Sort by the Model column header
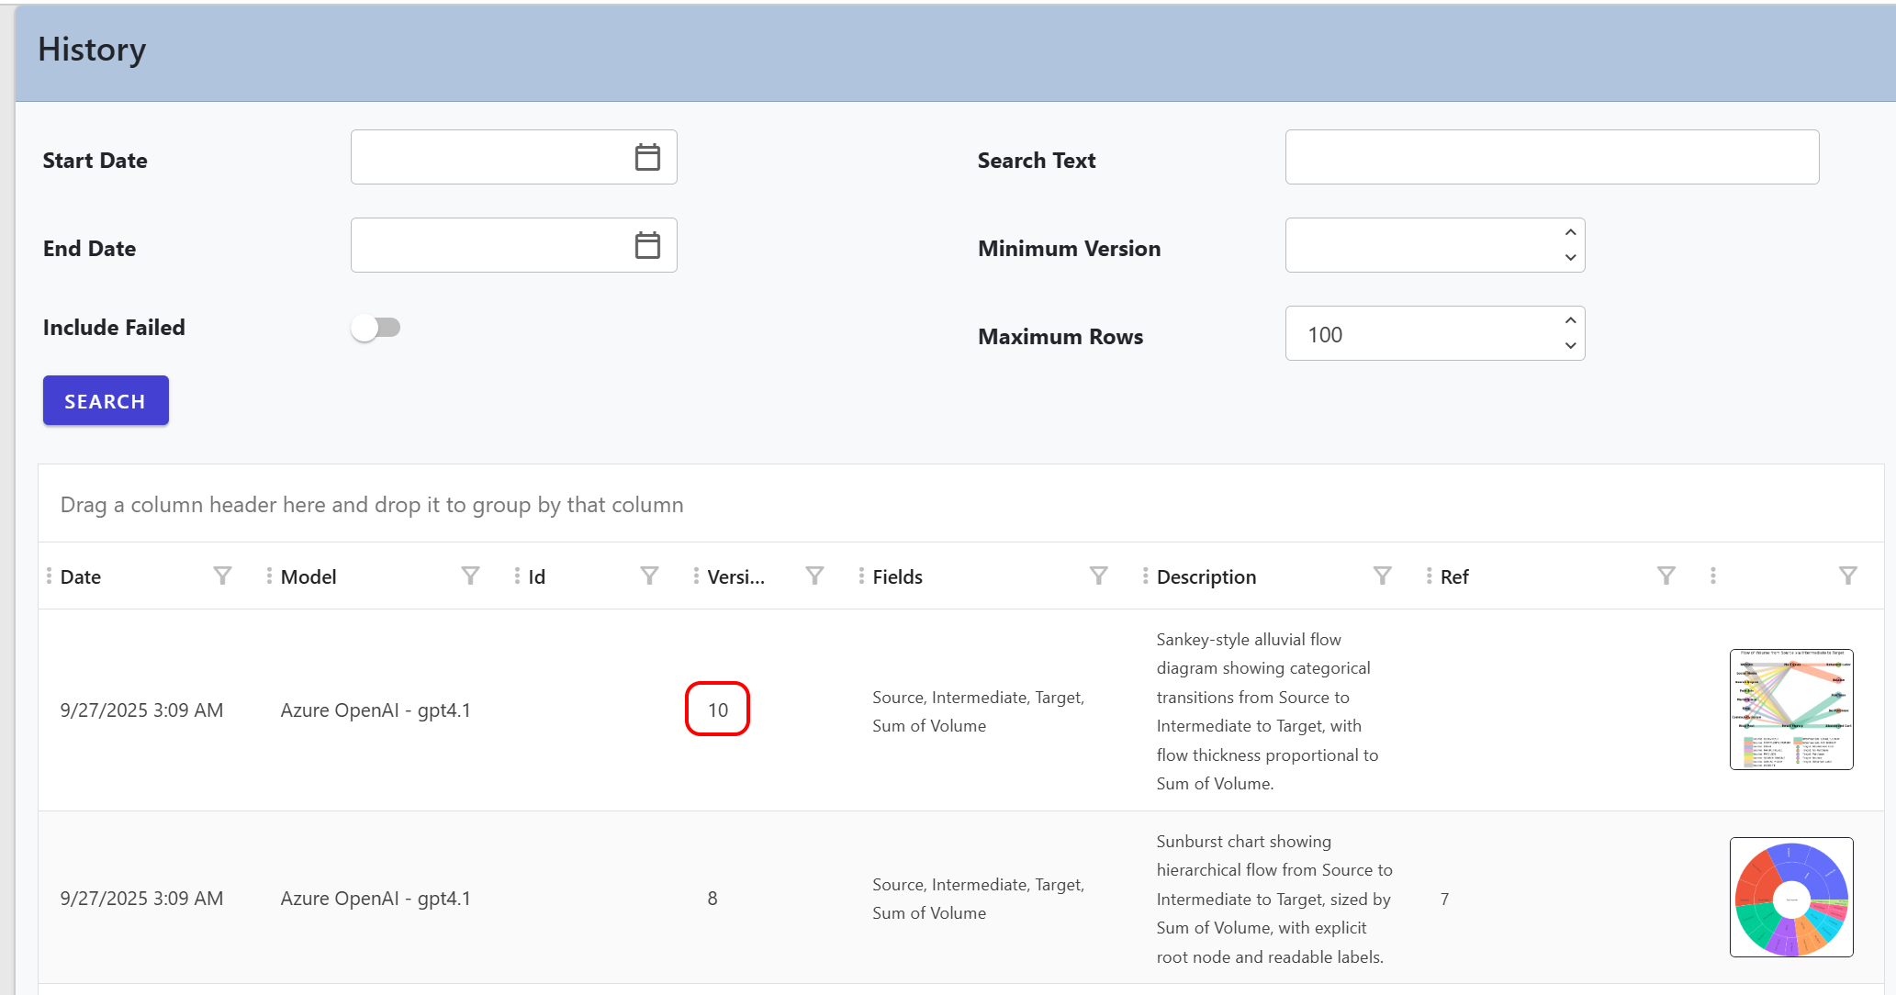Image resolution: width=1896 pixels, height=995 pixels. click(309, 576)
